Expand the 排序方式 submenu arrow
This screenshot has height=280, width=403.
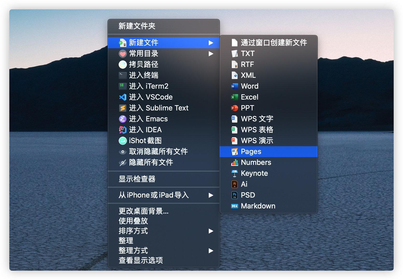pos(211,231)
